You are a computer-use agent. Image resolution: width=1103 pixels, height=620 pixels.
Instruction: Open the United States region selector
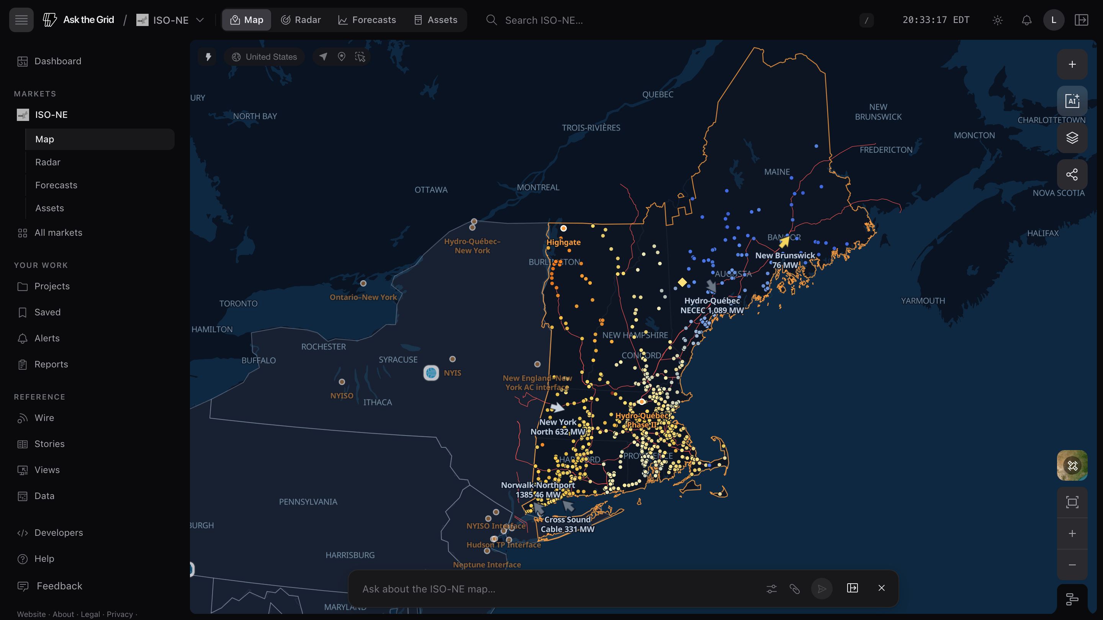[264, 57]
